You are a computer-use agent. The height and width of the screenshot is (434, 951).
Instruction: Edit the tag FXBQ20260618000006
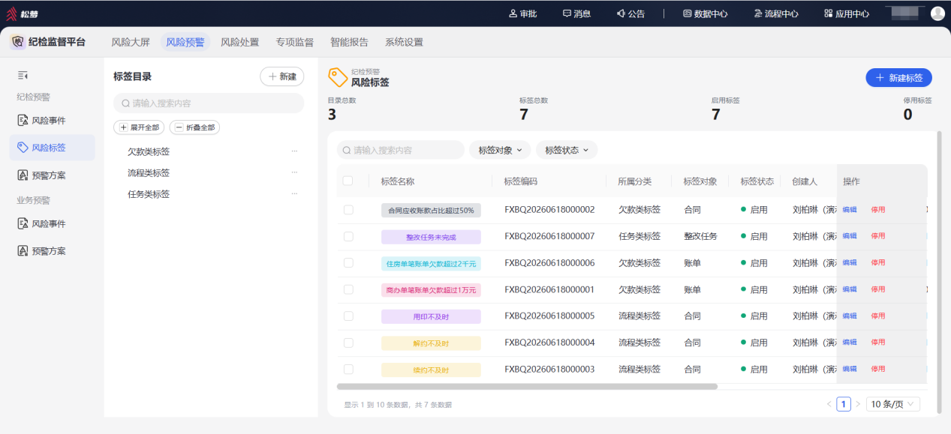850,263
